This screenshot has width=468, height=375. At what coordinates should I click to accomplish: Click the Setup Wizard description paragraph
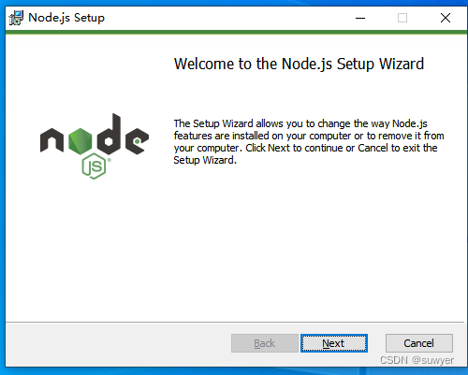(309, 141)
